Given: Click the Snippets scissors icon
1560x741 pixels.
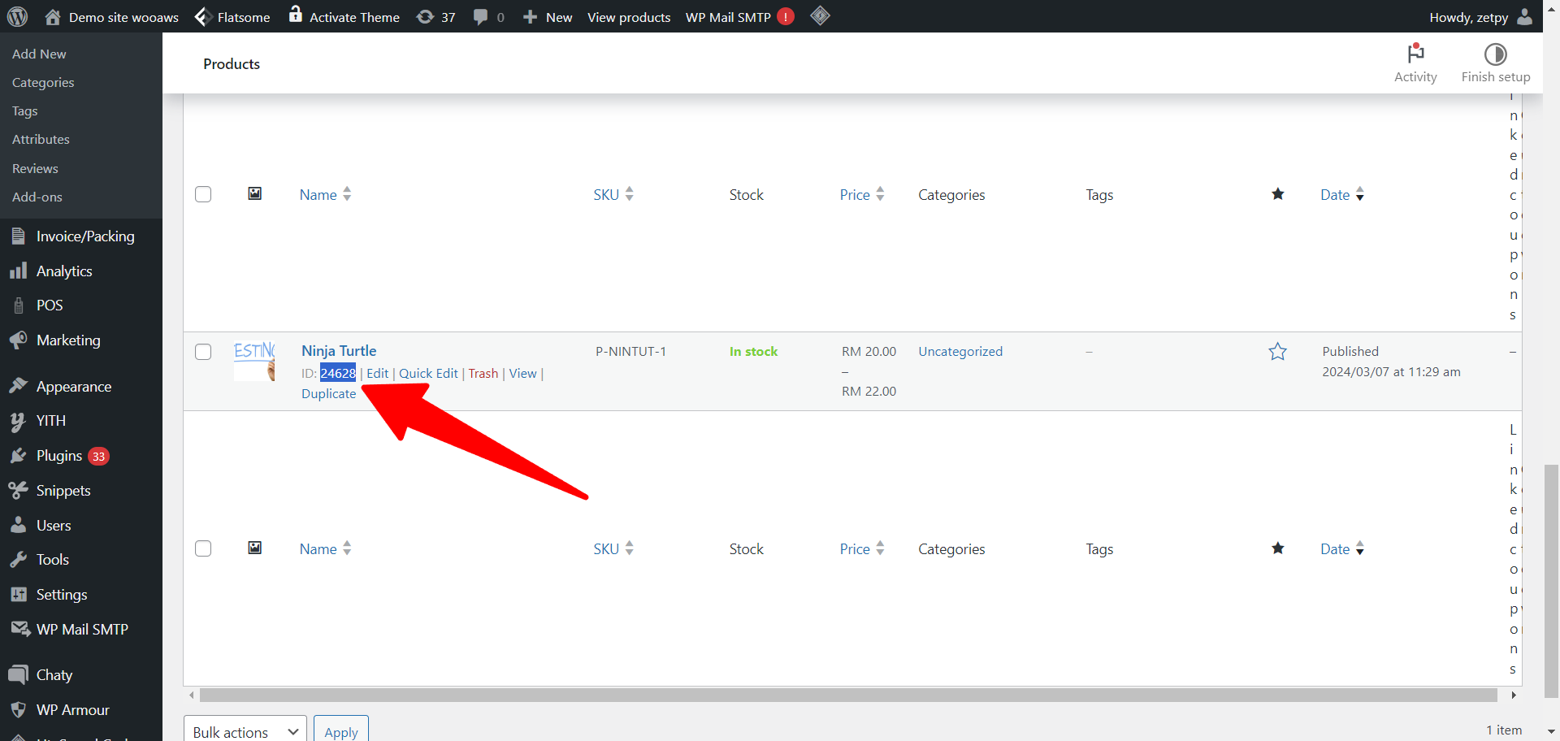Looking at the screenshot, I should pos(18,490).
